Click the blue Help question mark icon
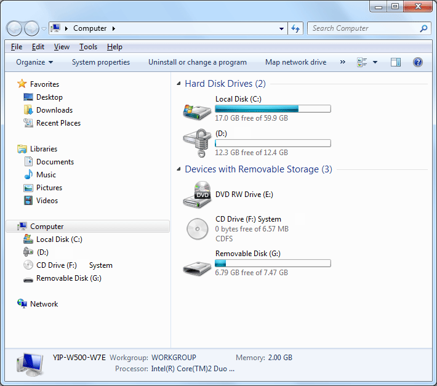This screenshot has height=386, width=437. pyautogui.click(x=418, y=62)
